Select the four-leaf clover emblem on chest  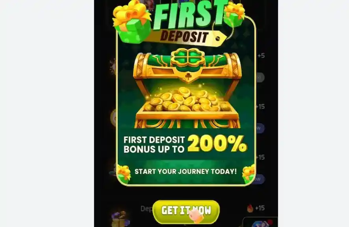187,57
